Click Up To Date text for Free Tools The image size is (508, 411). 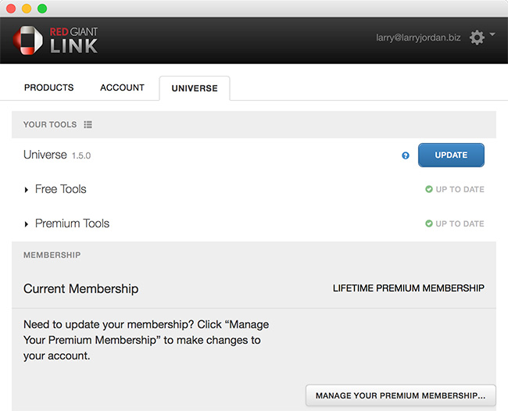pyautogui.click(x=460, y=189)
